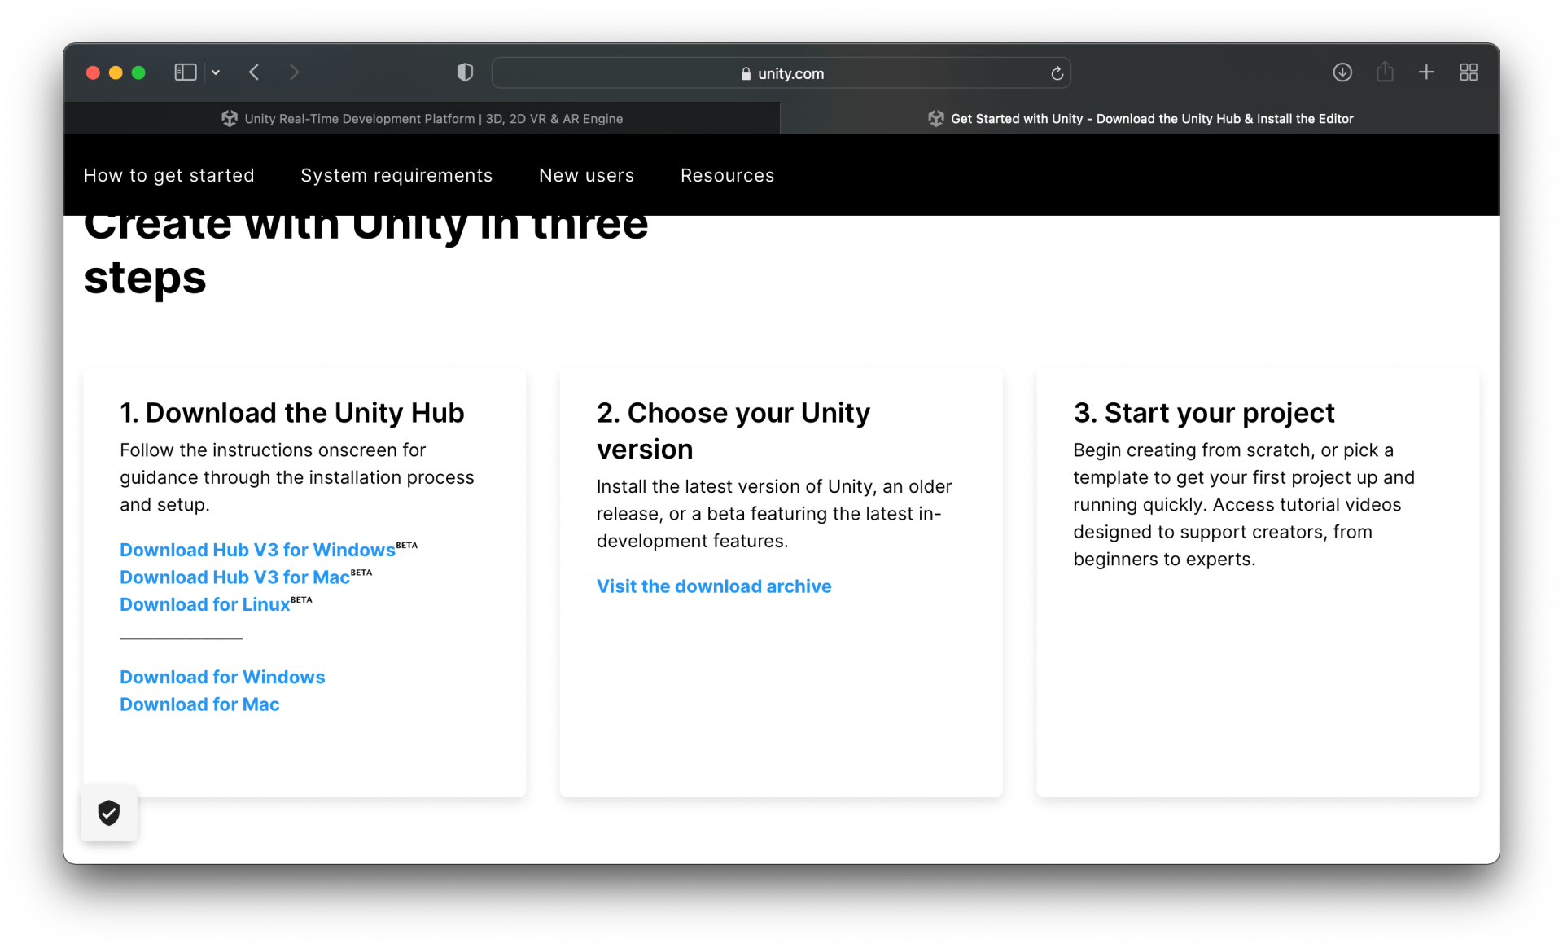Open the New users section

tap(586, 175)
